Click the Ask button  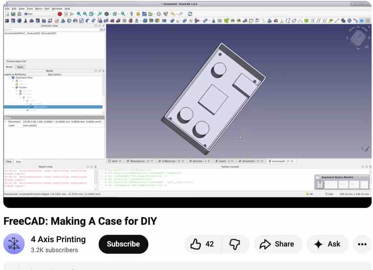coord(328,244)
